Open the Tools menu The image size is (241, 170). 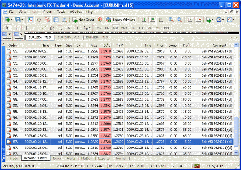[61, 12]
